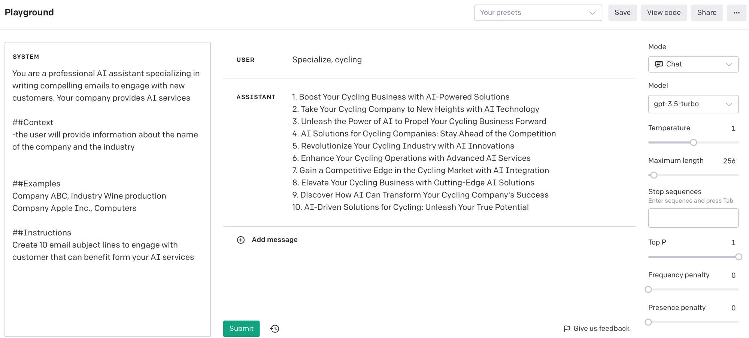This screenshot has height=338, width=749.
Task: Open View code
Action: (x=664, y=13)
